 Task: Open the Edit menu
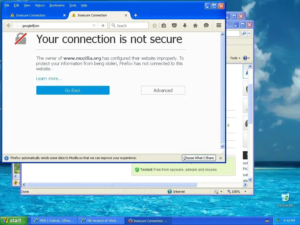click(16, 5)
